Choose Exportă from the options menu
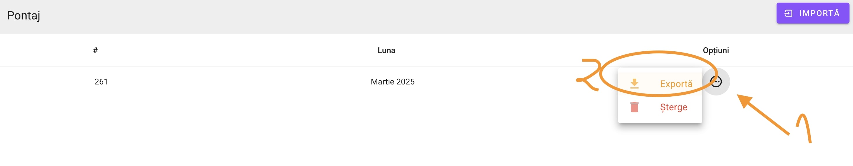853x166 pixels. point(660,84)
